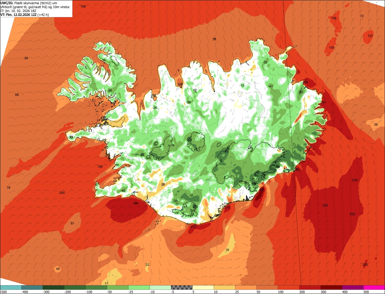The height and width of the screenshot is (294, 385).
Task: Select the '-45' value in southwest Iceland
Action: (x=123, y=191)
